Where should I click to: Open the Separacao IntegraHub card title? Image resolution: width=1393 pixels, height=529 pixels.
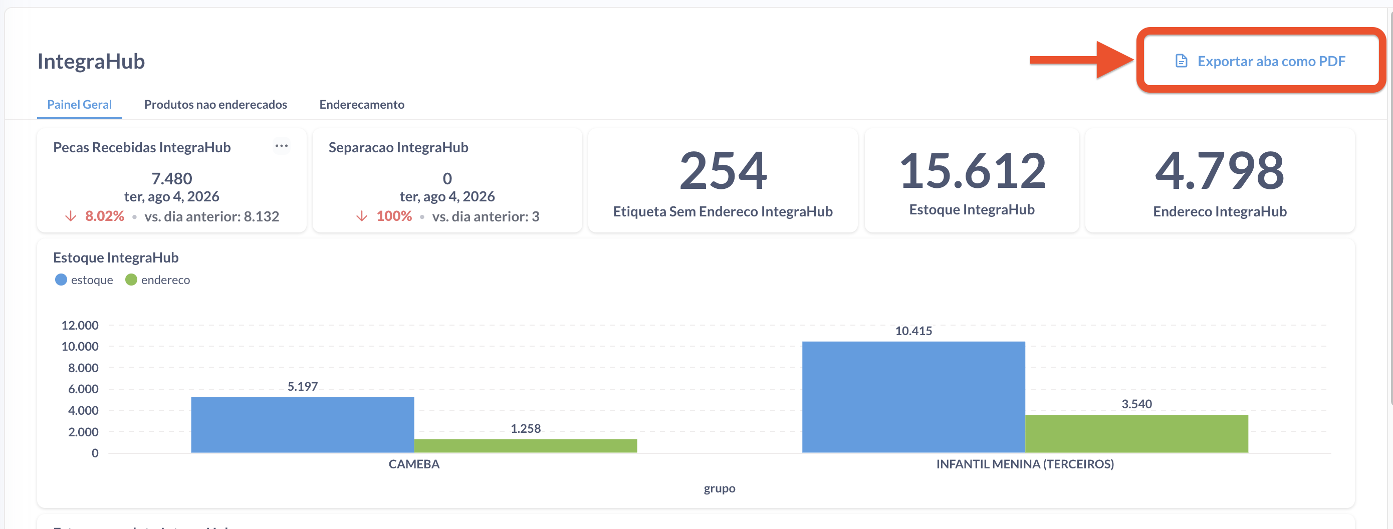coord(398,147)
